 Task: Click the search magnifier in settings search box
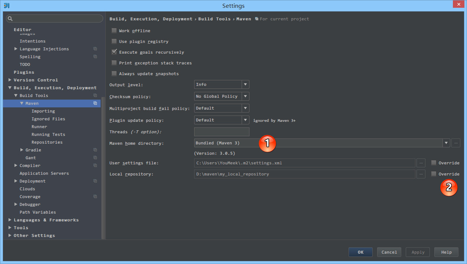(x=10, y=18)
